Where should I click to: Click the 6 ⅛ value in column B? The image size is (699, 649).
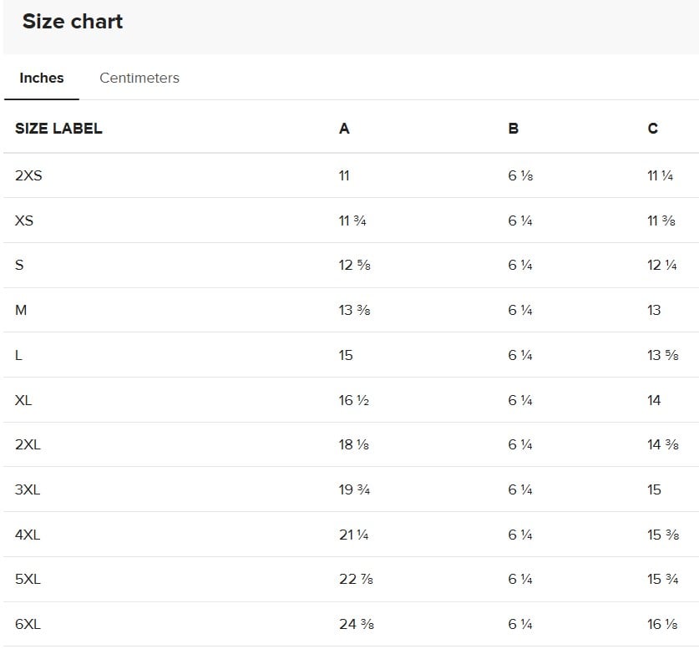point(520,175)
